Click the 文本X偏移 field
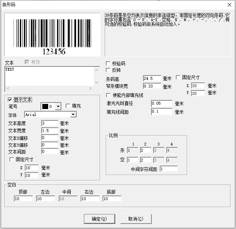The width and height of the screenshot is (236, 229). point(50,137)
